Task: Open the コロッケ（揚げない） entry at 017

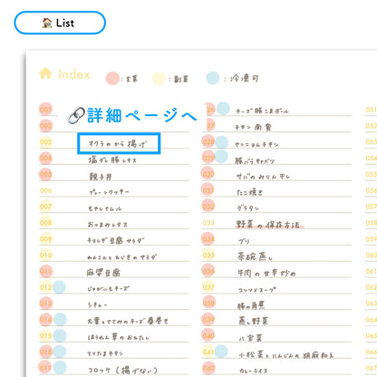Action: [122, 370]
